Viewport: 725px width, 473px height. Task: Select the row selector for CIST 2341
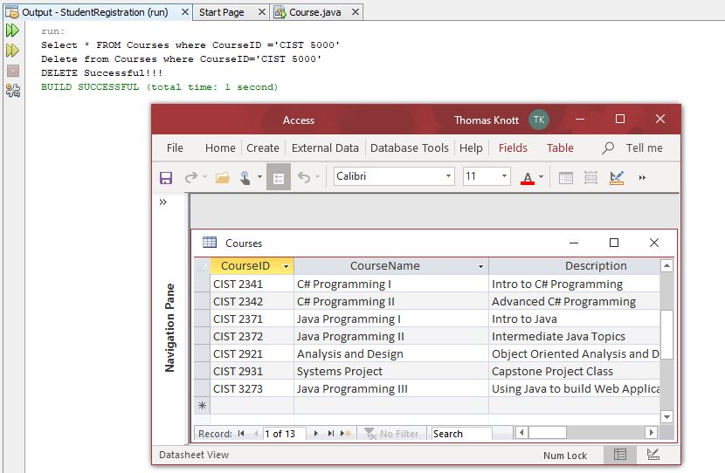(x=202, y=284)
